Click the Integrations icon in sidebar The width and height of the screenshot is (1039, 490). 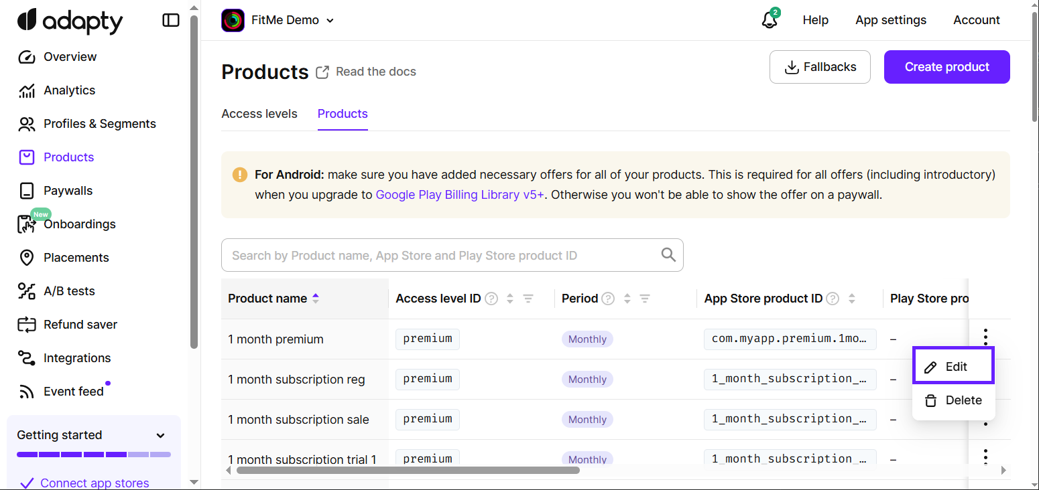(26, 358)
